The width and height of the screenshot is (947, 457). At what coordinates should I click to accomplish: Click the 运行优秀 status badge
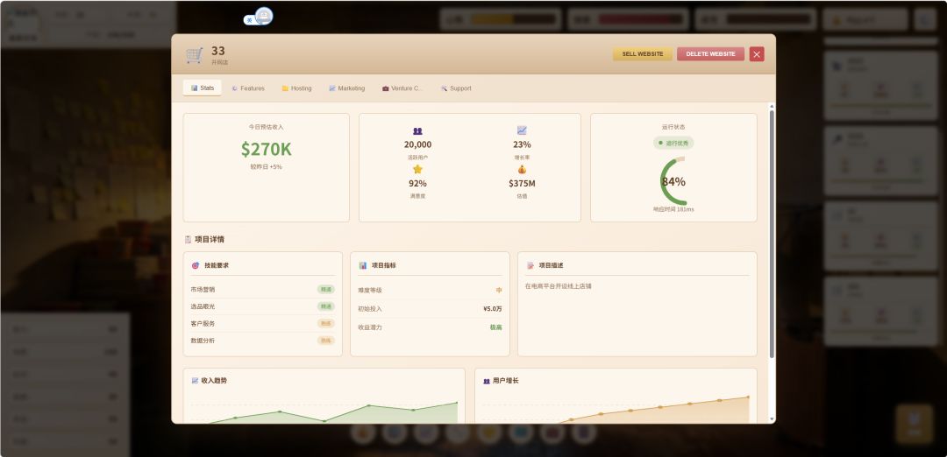pos(673,143)
